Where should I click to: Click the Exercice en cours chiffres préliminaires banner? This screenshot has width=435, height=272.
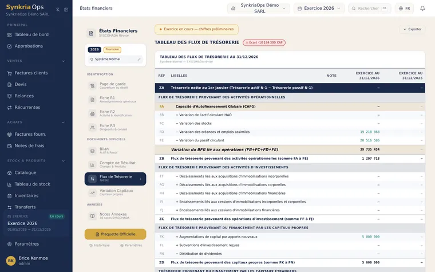pos(196,29)
